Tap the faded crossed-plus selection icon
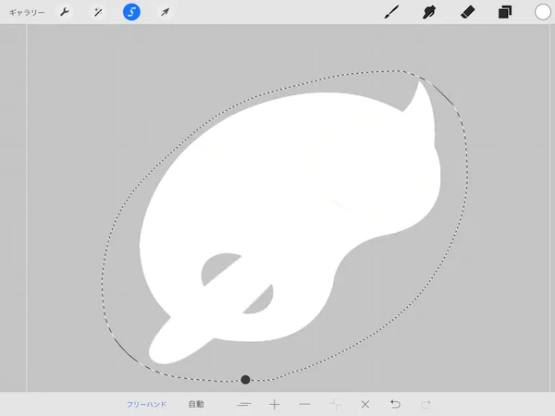Screen dimensions: 555x416 (x=335, y=404)
